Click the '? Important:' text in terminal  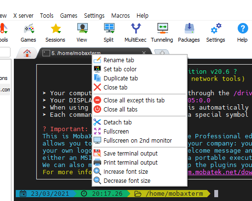tap(65, 129)
